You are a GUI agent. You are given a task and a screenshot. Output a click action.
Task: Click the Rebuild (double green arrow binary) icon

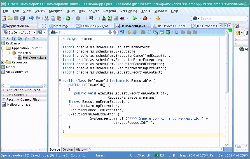click(x=110, y=18)
